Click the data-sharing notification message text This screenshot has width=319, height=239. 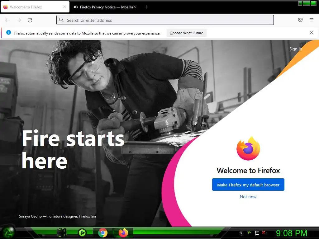pyautogui.click(x=87, y=33)
